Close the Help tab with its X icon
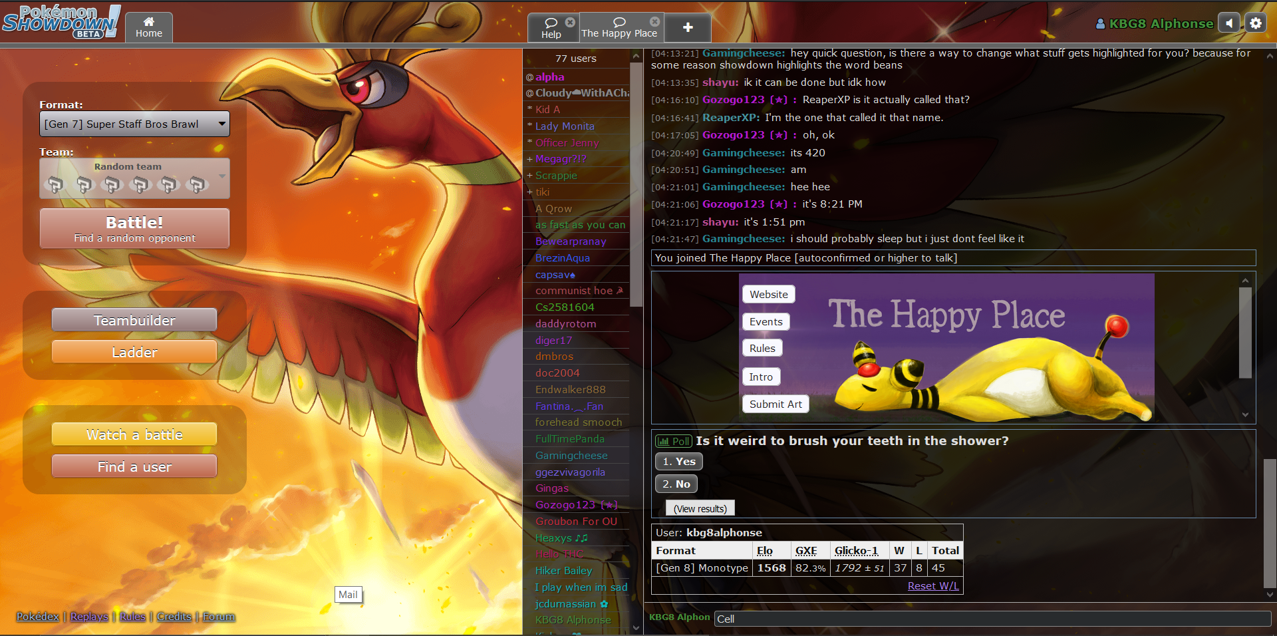Viewport: 1277px width, 636px height. pyautogui.click(x=570, y=22)
